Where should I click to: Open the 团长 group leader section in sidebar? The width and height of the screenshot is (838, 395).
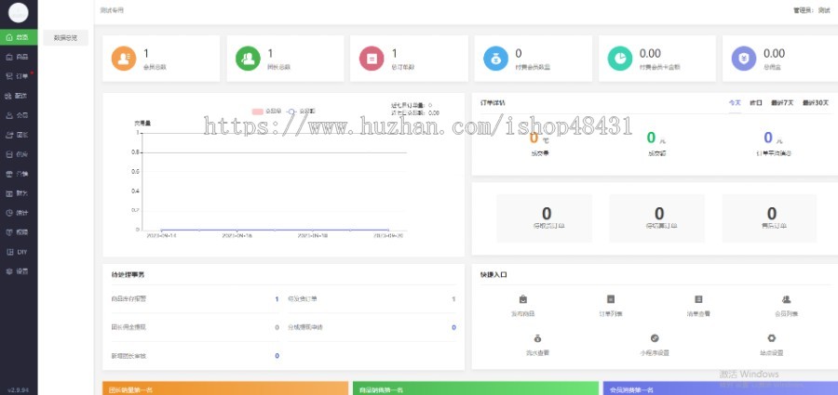(19, 135)
